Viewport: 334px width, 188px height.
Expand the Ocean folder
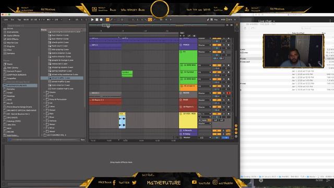(44, 110)
